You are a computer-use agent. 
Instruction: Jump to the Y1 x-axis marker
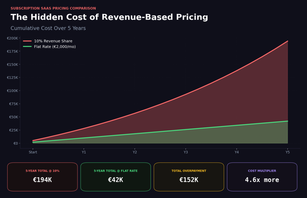click(x=84, y=152)
